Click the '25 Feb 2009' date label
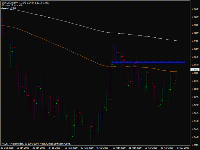 point(87,148)
